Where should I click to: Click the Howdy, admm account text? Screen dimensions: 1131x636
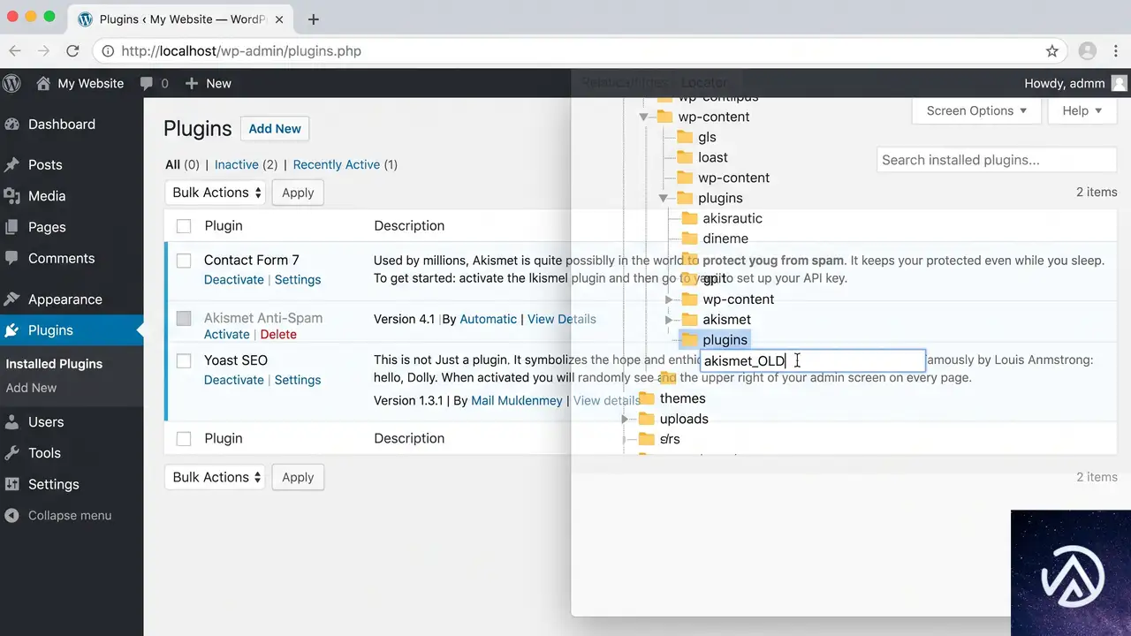[x=1065, y=83]
